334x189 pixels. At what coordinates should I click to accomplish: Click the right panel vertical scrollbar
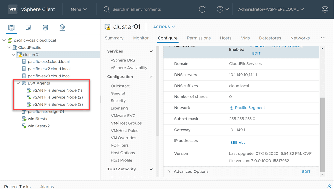[x=322, y=132]
